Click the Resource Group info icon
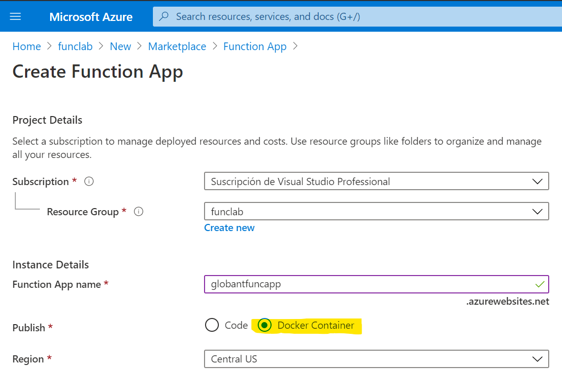Image resolution: width=562 pixels, height=387 pixels. pos(138,212)
